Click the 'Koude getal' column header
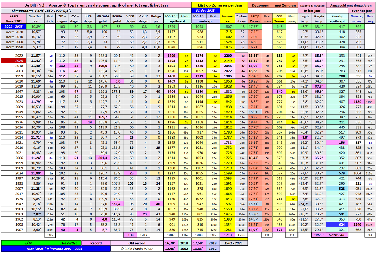Screen dimensions: 378x255 (x=117, y=19)
